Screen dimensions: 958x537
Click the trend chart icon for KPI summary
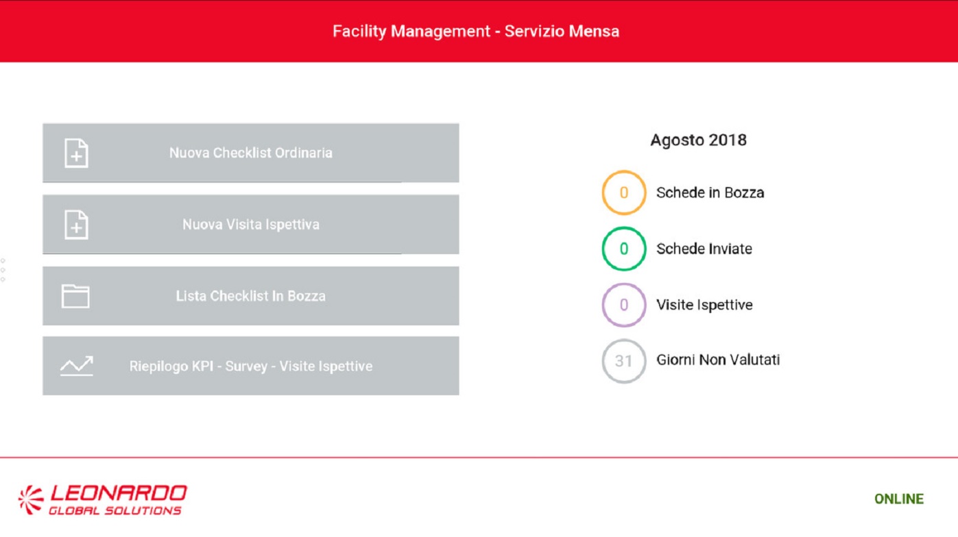pos(76,366)
